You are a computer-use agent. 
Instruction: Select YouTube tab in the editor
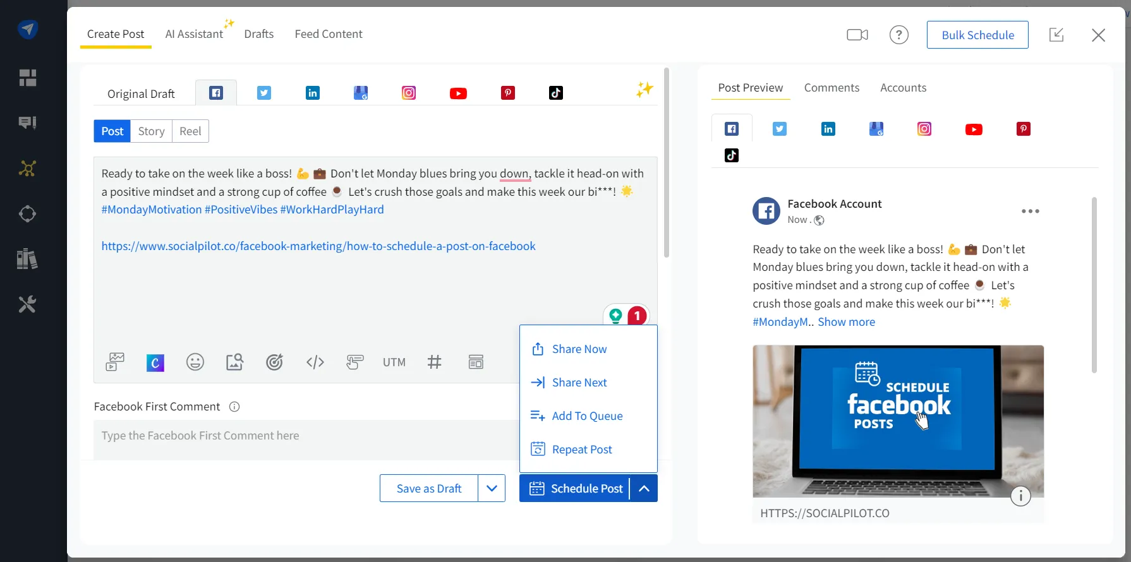pos(458,93)
